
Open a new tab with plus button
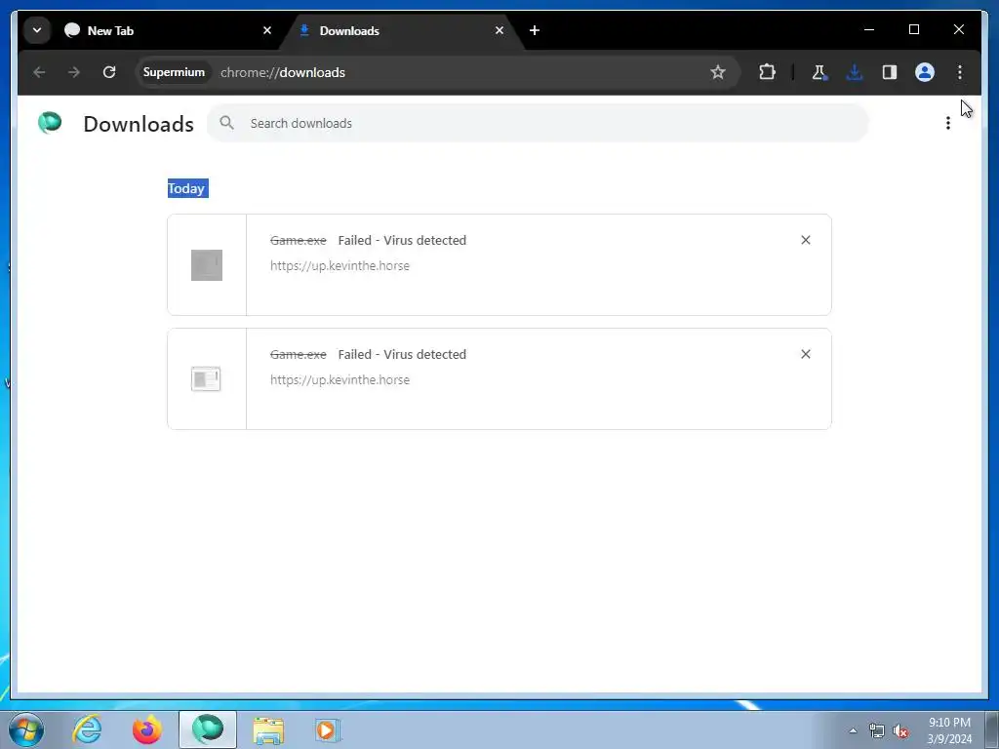[x=535, y=30]
